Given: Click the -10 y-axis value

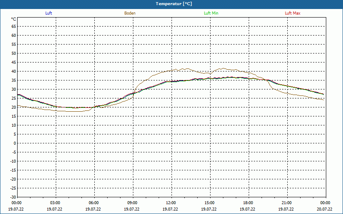Looking at the screenshot, I should (13, 161).
